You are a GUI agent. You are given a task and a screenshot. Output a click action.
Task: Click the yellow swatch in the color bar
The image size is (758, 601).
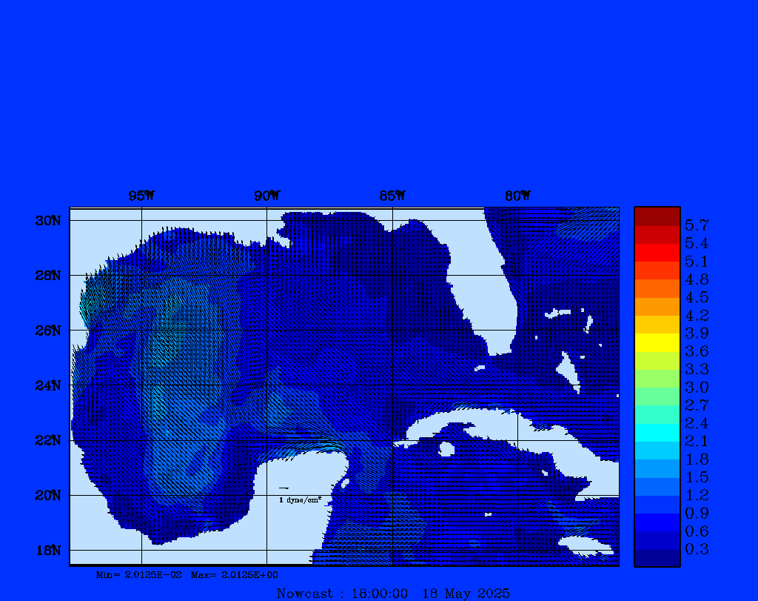coord(657,342)
